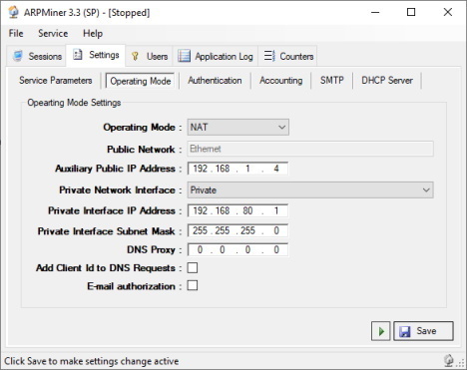Open the File menu

point(16,33)
